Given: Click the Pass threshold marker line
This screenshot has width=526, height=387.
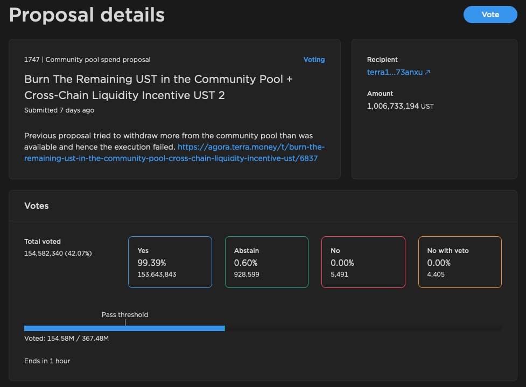Looking at the screenshot, I should pyautogui.click(x=125, y=322).
